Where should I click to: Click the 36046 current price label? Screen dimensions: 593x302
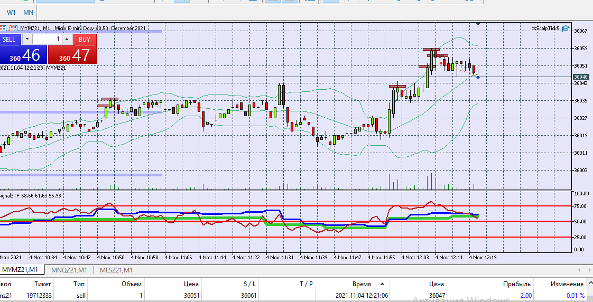tap(580, 77)
